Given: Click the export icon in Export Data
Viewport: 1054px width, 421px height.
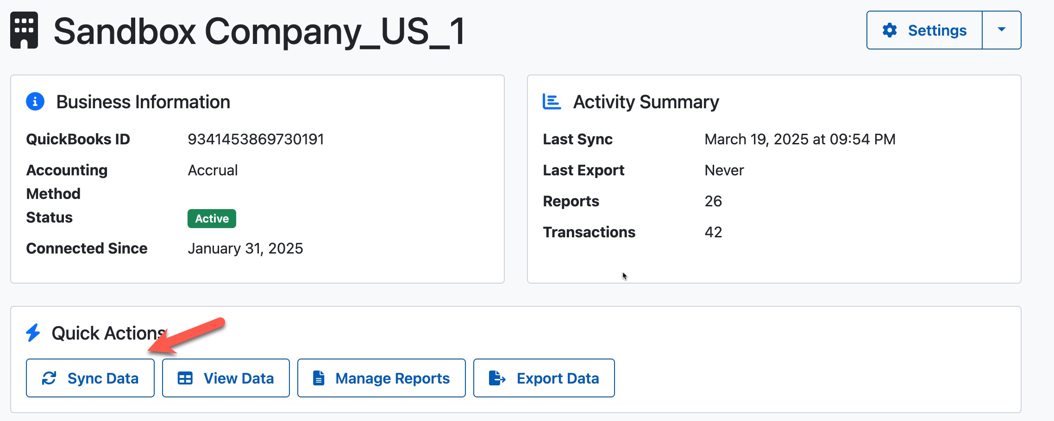Looking at the screenshot, I should [x=497, y=378].
